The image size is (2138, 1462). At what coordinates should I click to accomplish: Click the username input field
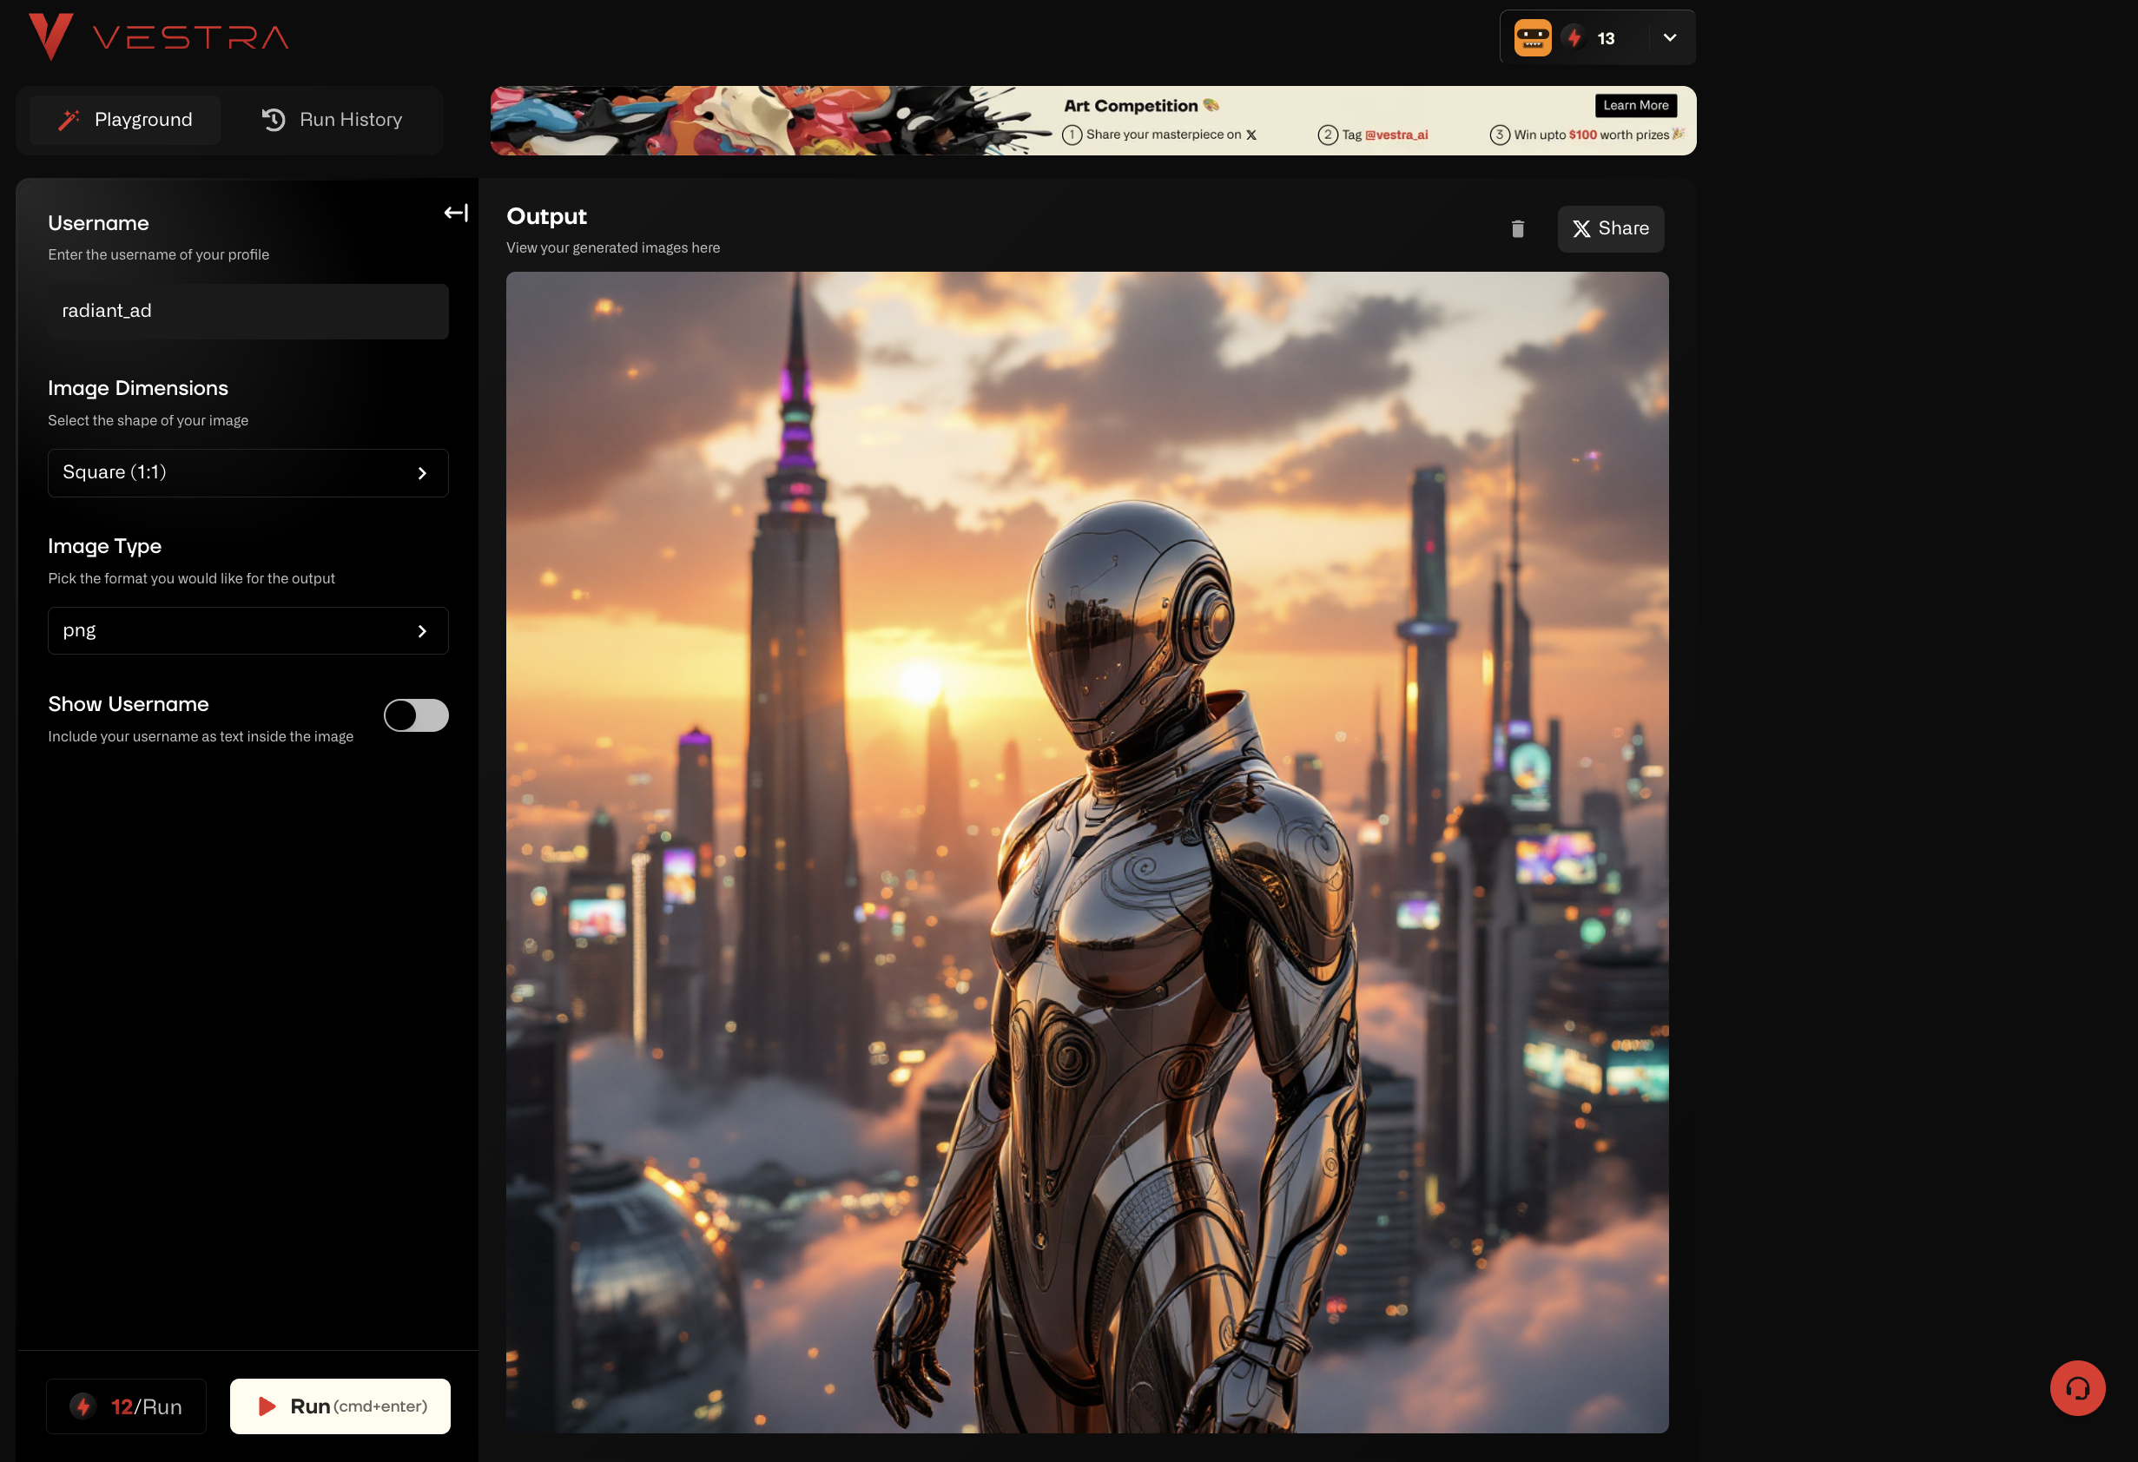pos(247,312)
